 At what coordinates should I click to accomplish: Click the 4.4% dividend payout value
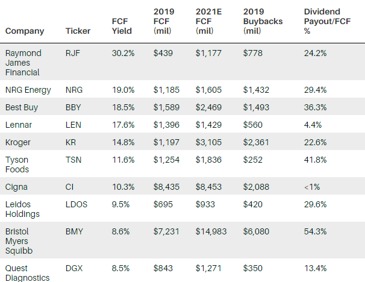pos(313,125)
